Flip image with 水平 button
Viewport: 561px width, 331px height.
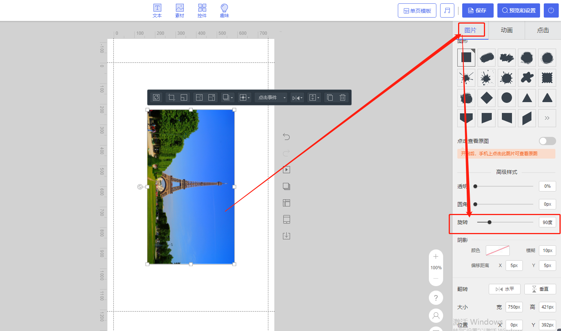tap(504, 289)
